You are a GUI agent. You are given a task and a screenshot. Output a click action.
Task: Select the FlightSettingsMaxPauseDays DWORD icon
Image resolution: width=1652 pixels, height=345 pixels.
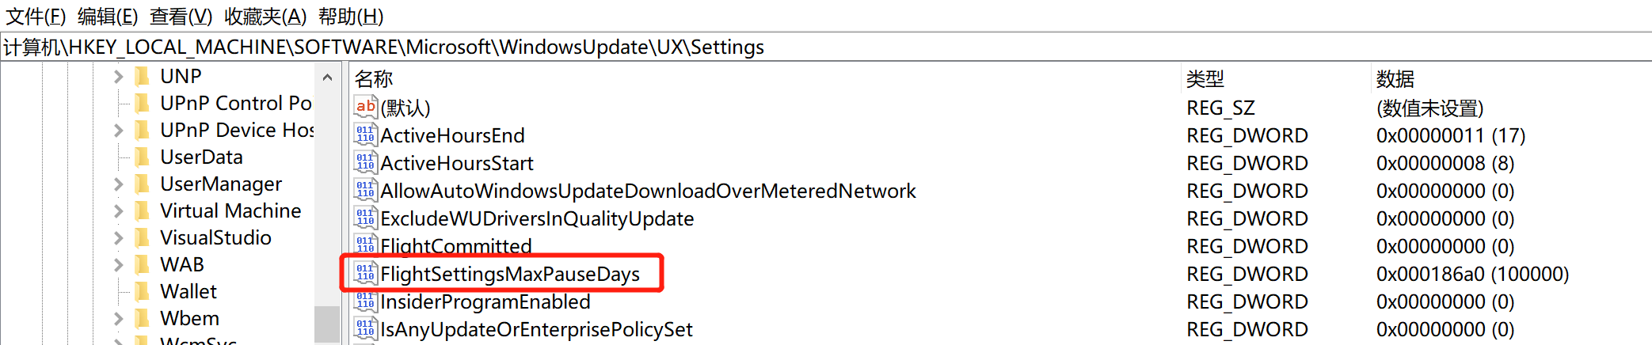[x=365, y=273]
